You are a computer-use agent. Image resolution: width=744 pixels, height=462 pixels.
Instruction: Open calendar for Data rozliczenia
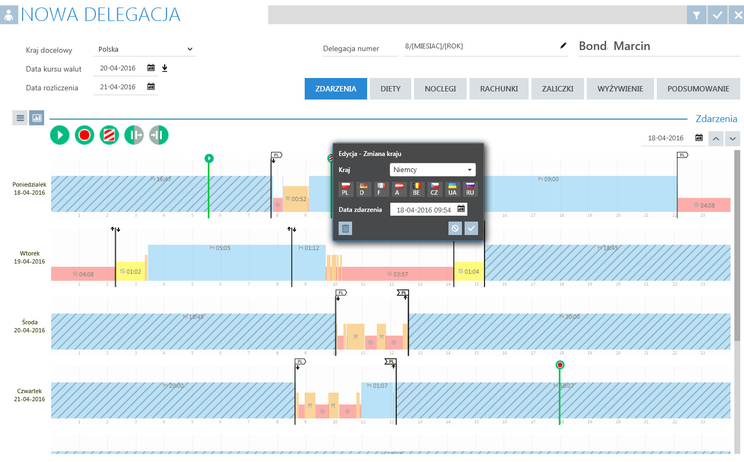click(x=151, y=87)
